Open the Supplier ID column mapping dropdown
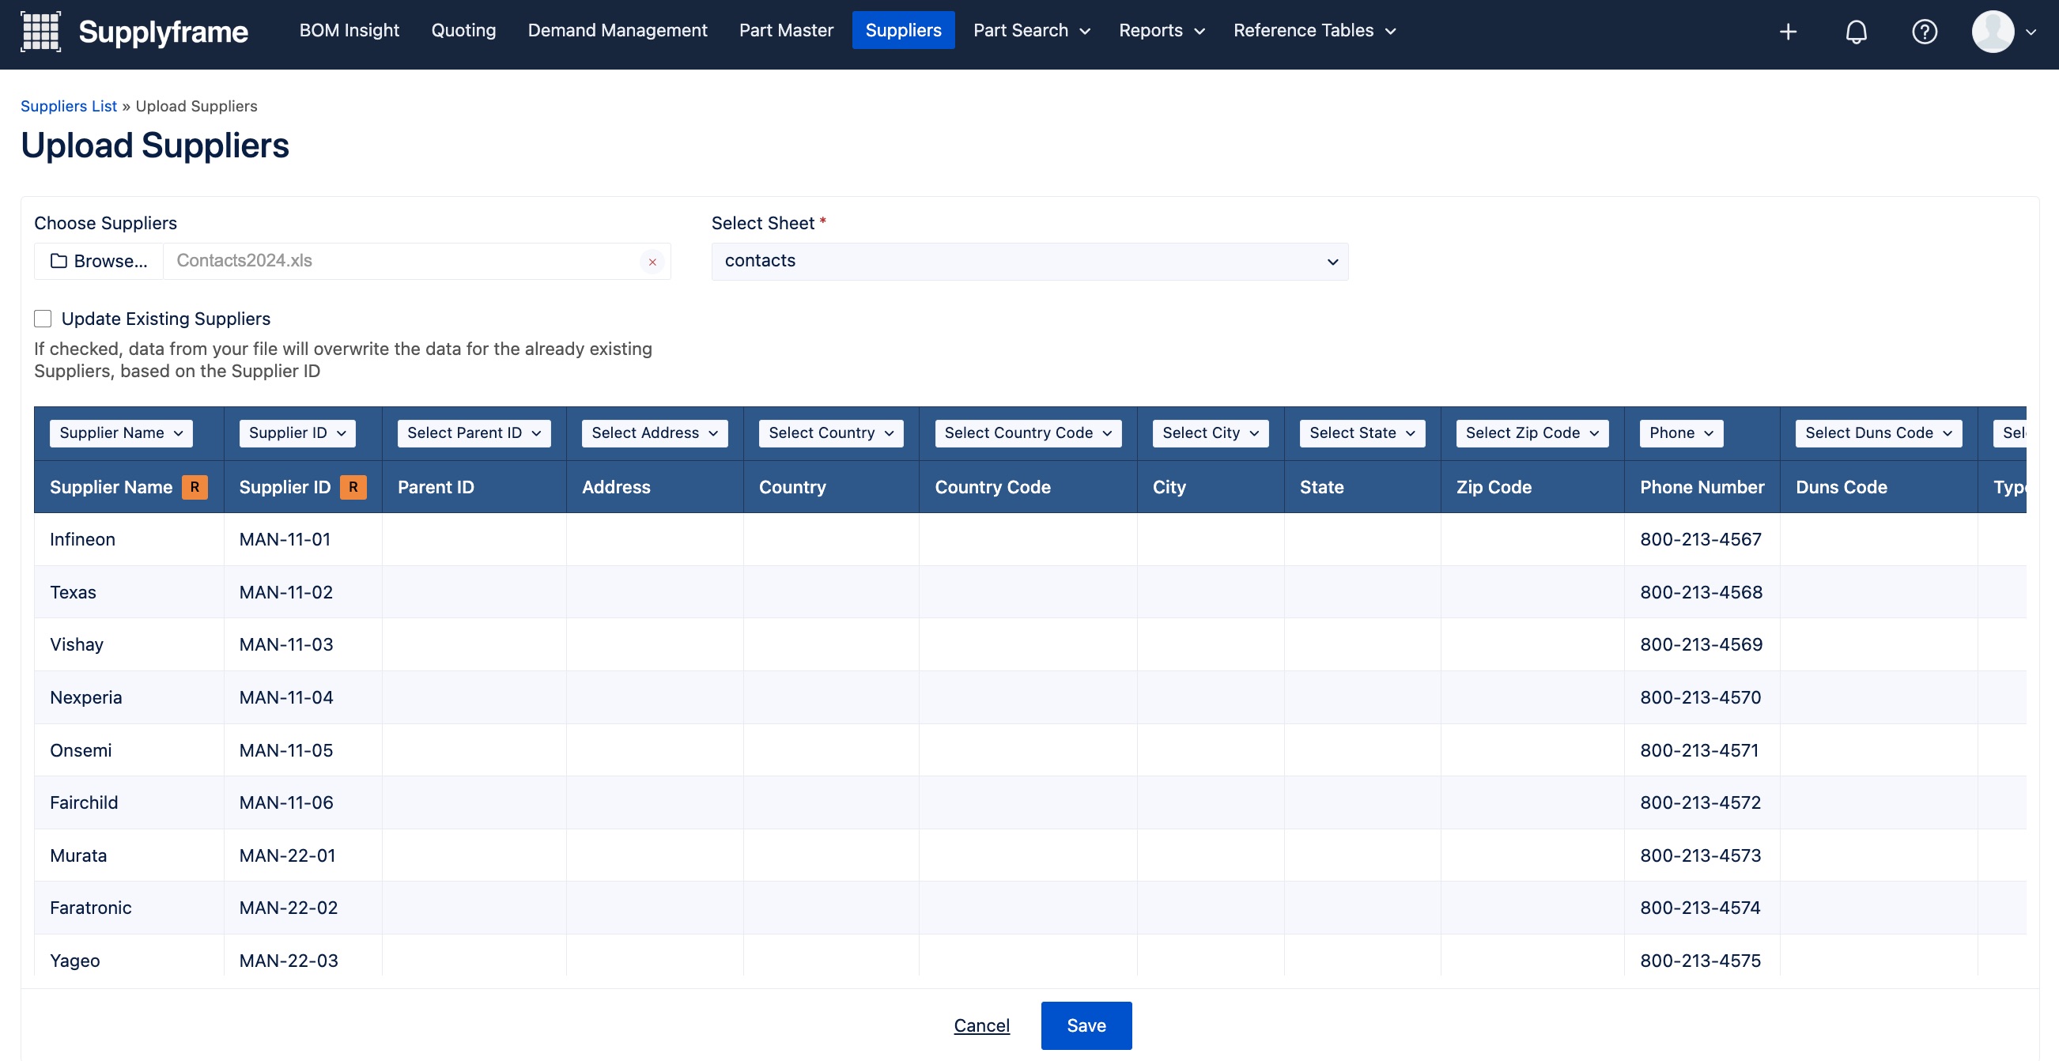Viewport: 2059px width, 1061px height. pyautogui.click(x=297, y=433)
